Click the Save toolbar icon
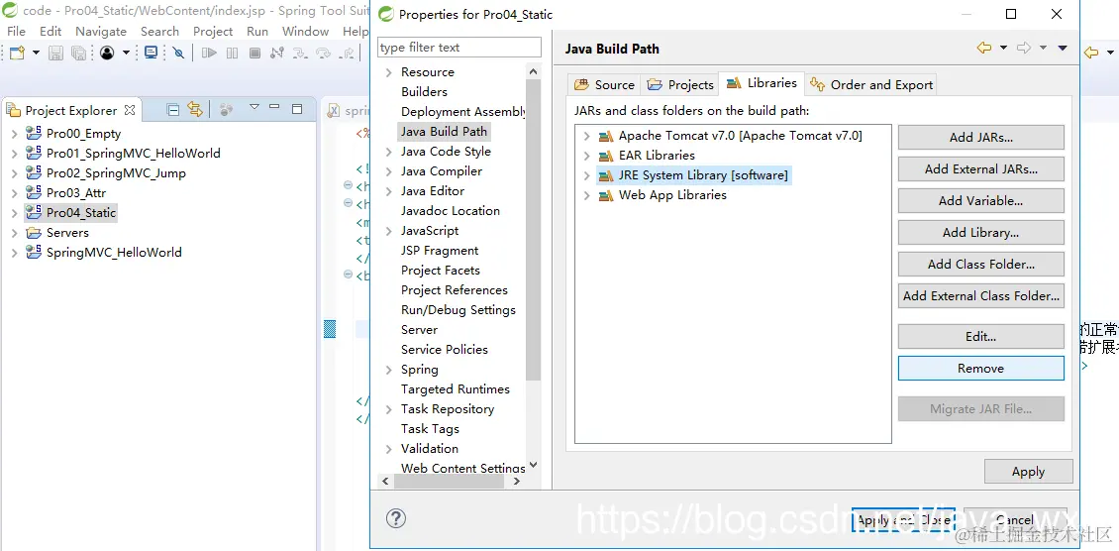 pyautogui.click(x=55, y=53)
